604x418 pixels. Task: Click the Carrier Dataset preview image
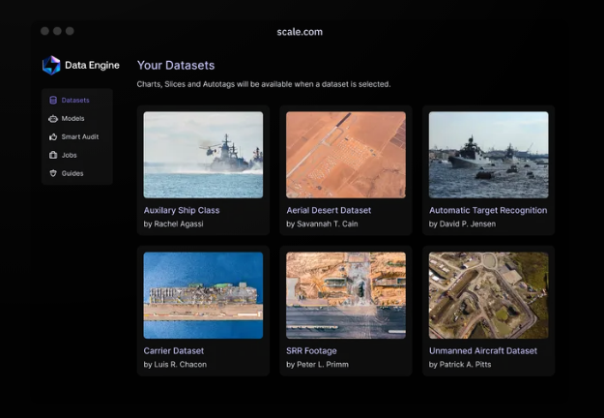click(x=203, y=295)
